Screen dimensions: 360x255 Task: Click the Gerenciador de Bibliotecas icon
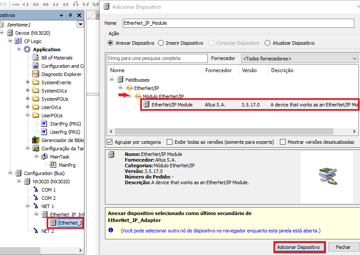(36, 140)
